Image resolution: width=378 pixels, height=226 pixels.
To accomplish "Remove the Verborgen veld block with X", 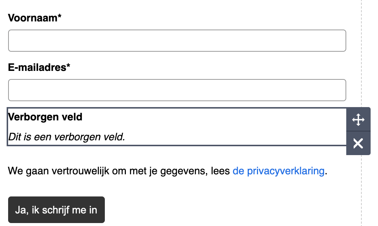I will point(358,143).
